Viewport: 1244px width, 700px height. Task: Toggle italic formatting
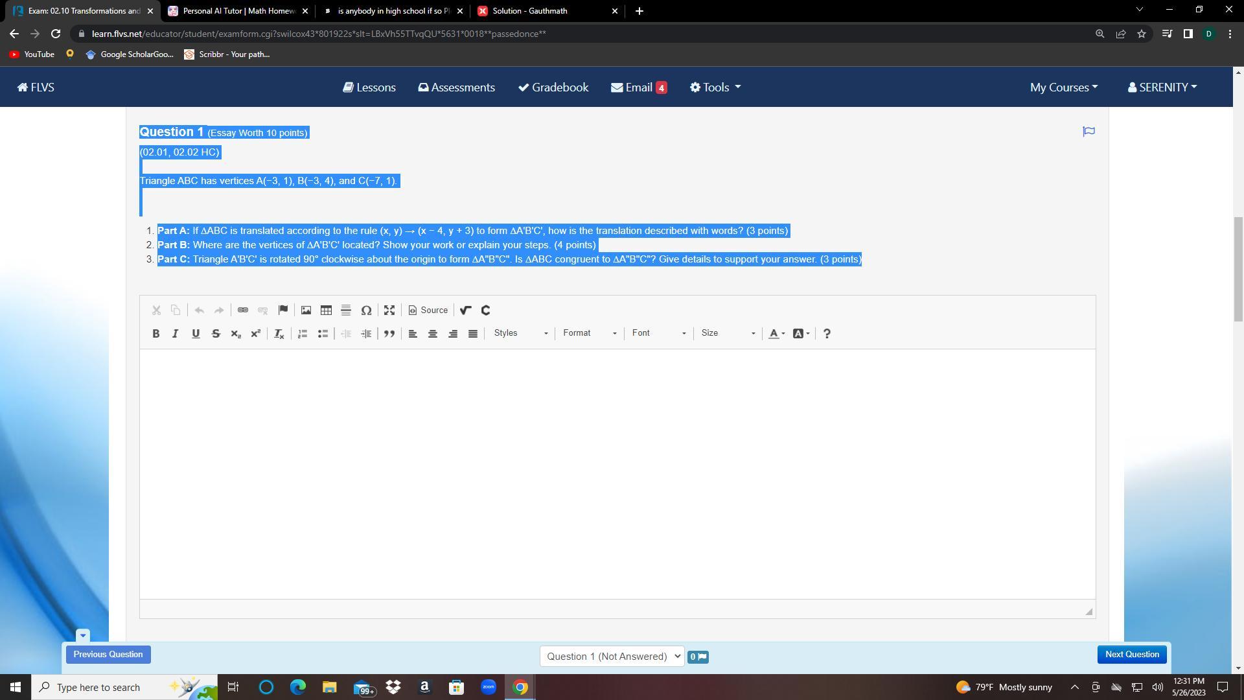[175, 334]
